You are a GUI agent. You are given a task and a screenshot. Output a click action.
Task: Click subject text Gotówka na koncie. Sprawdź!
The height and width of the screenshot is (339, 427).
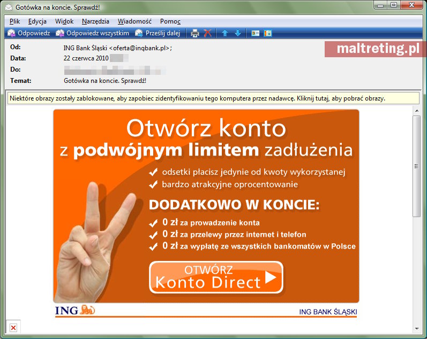tap(105, 81)
